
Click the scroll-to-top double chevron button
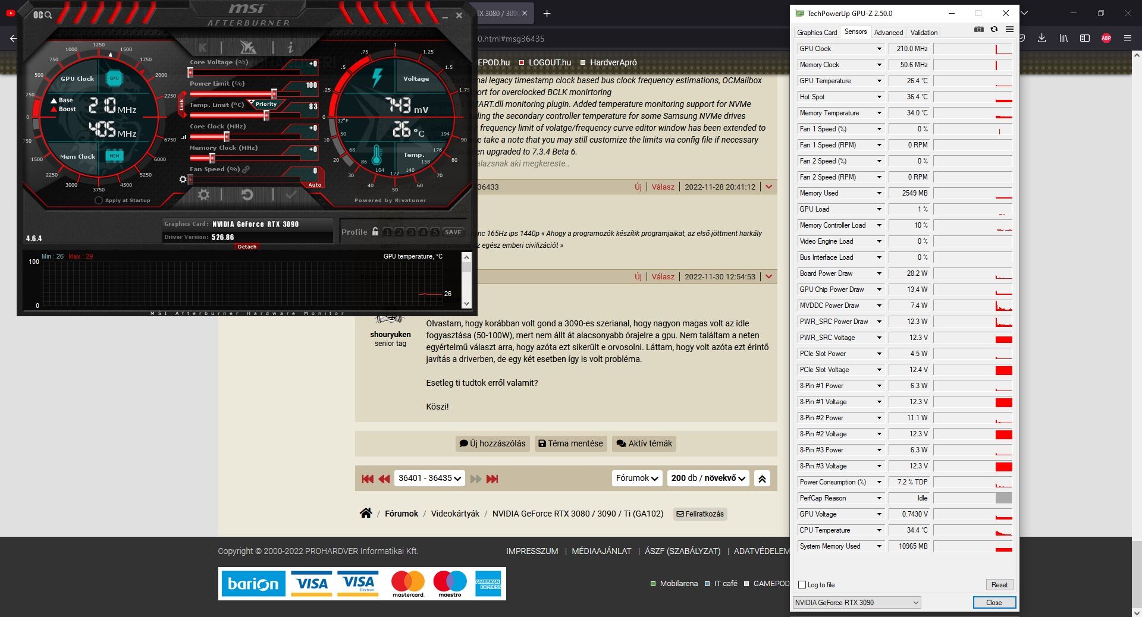[762, 479]
